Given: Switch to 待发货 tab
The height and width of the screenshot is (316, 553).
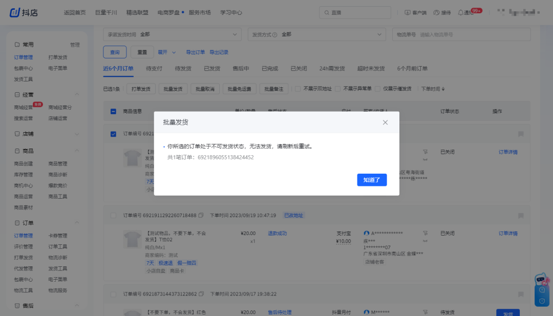Looking at the screenshot, I should point(183,69).
